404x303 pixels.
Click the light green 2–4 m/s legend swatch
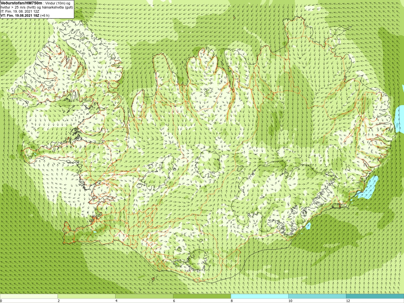click(x=86, y=297)
